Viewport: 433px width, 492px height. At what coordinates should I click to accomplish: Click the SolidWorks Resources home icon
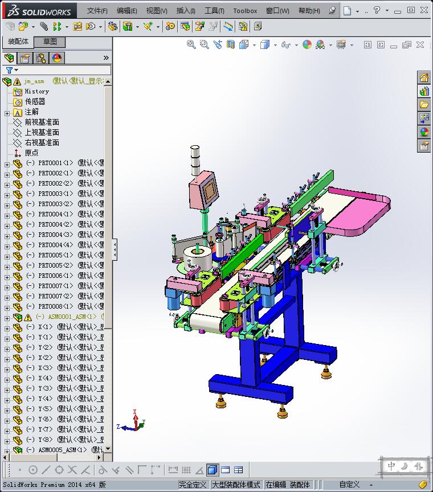pyautogui.click(x=424, y=77)
